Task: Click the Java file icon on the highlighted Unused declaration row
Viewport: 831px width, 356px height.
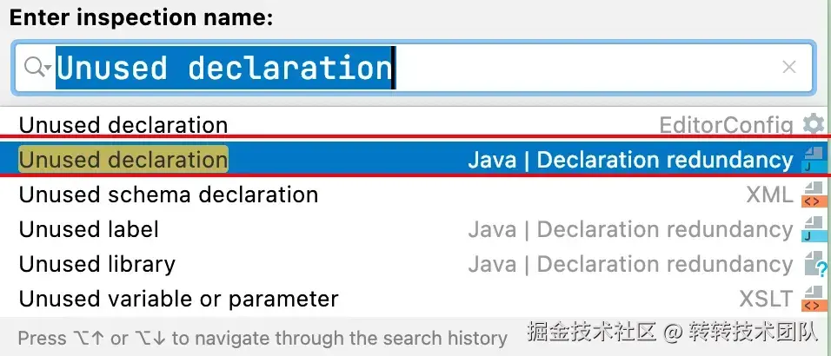Action: click(814, 161)
